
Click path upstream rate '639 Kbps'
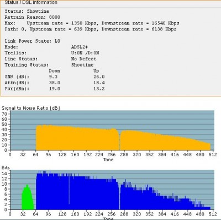[x=85, y=29]
